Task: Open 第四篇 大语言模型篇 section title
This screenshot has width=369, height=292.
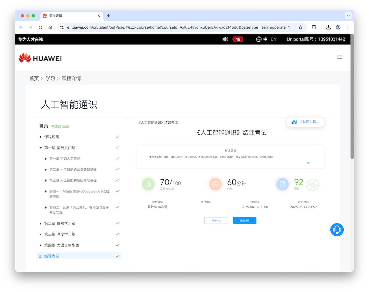Action: point(62,245)
